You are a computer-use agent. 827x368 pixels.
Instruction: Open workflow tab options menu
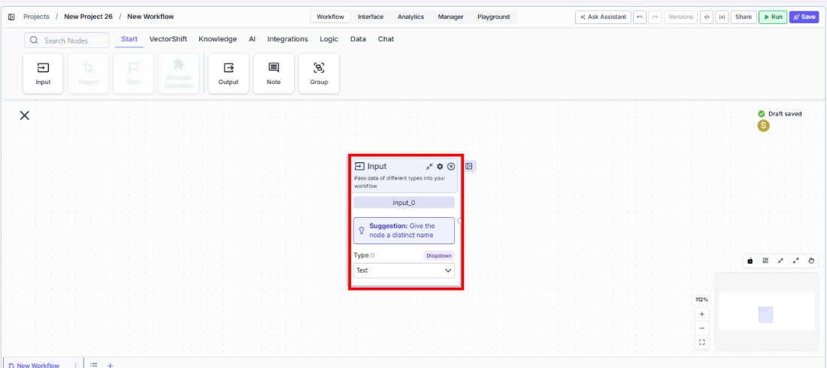[76, 365]
